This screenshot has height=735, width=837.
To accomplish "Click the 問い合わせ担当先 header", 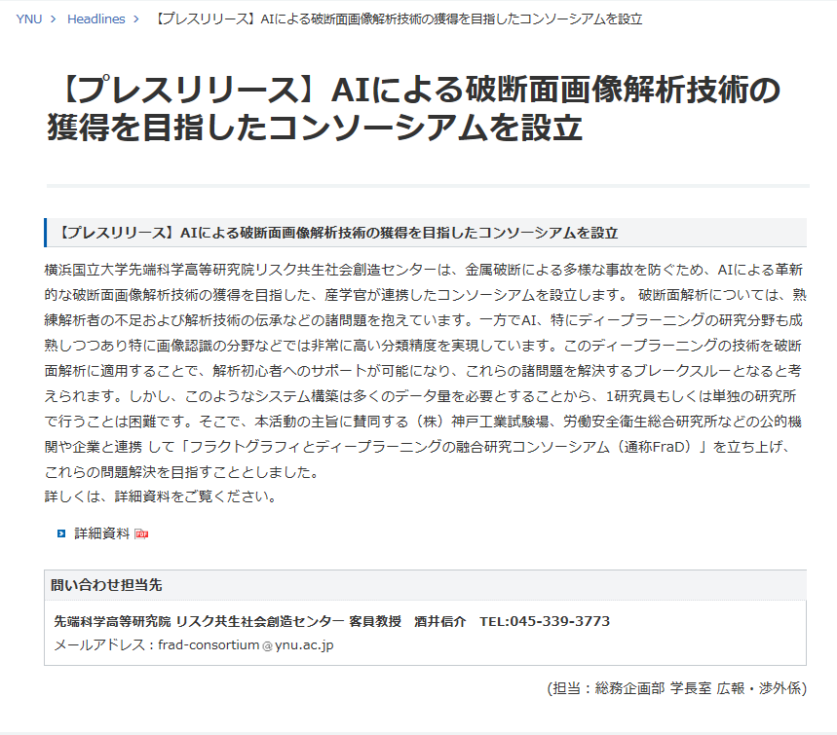I will tap(106, 585).
